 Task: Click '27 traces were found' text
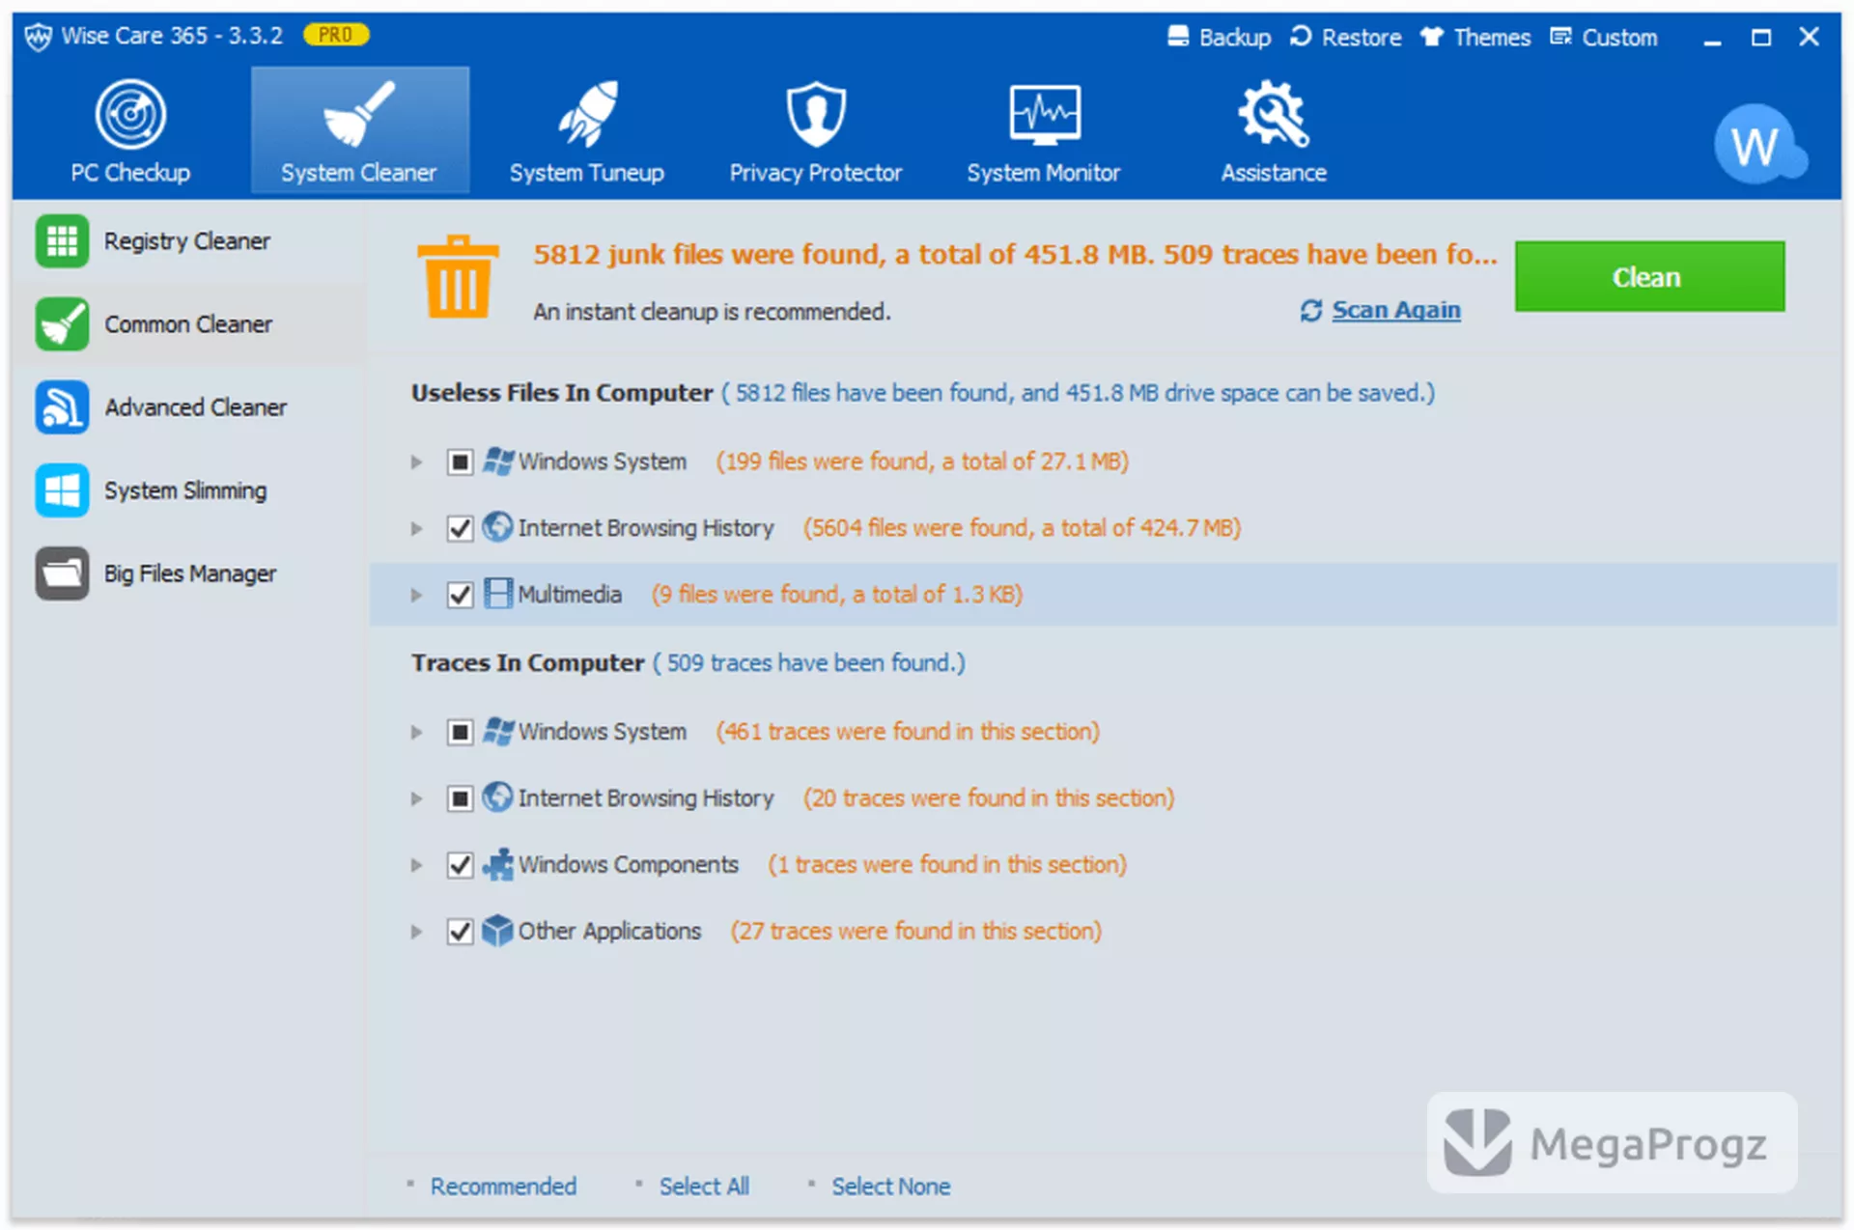(915, 932)
